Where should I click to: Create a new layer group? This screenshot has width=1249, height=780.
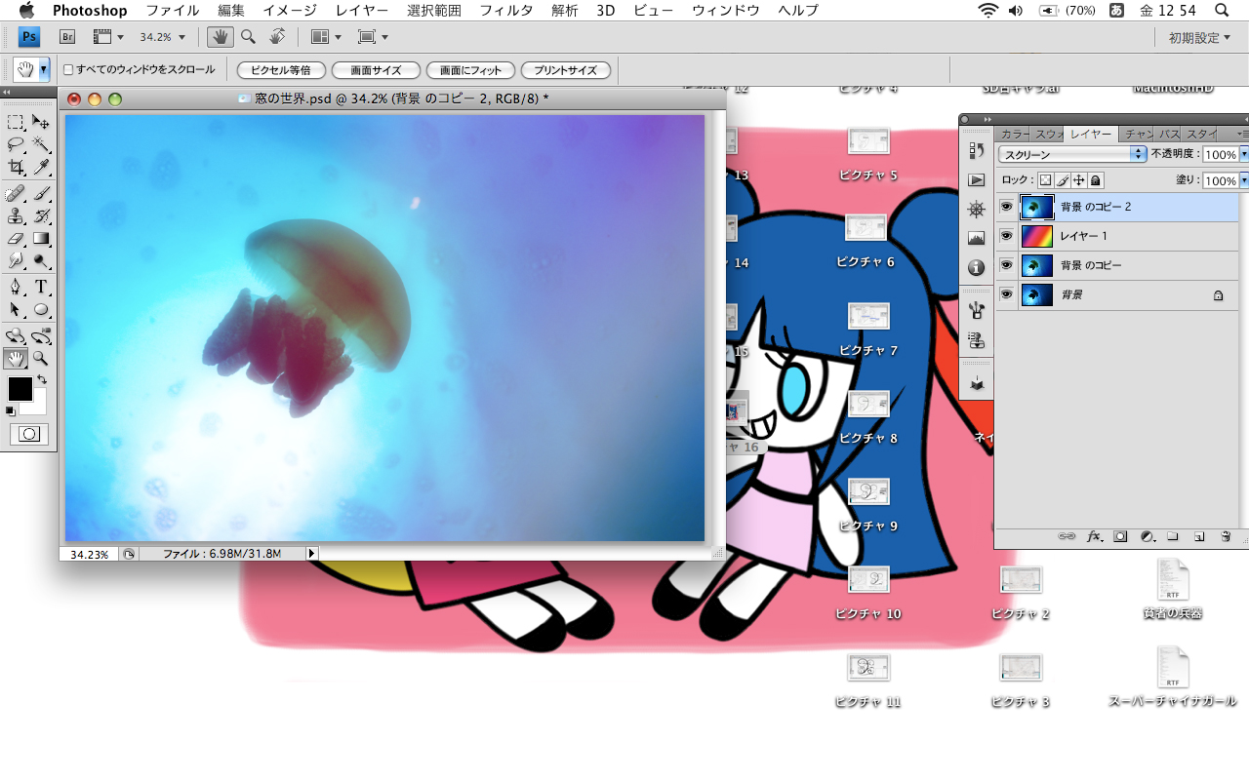click(1173, 536)
